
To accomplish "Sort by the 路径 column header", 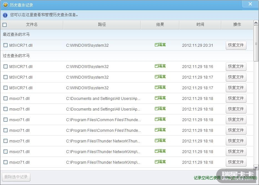I will click(x=102, y=24).
